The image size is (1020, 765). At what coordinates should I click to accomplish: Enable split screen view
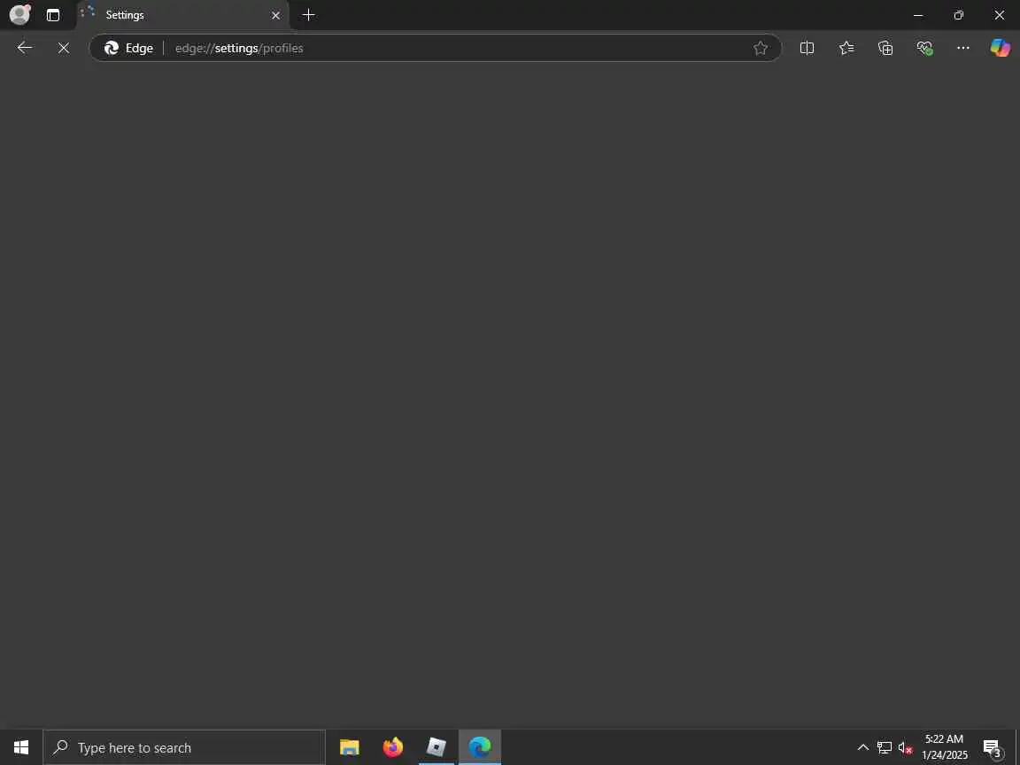[x=807, y=48]
